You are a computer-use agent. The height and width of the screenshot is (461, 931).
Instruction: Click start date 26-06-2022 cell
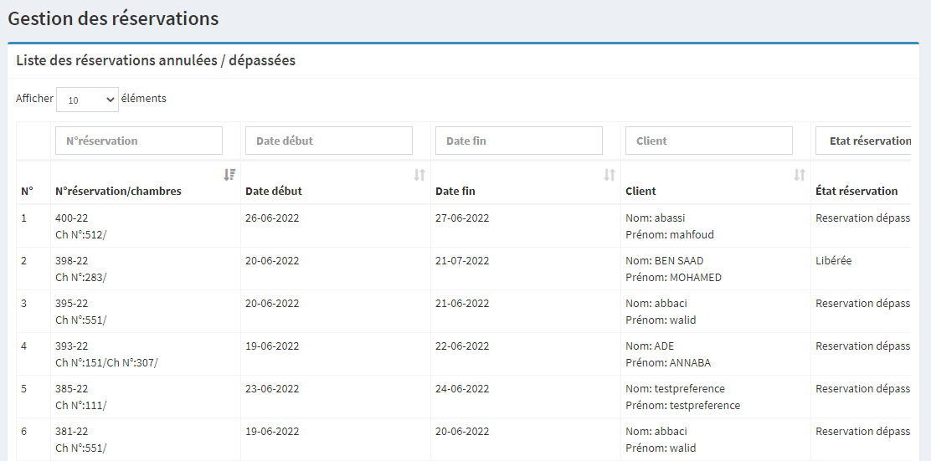coord(272,218)
